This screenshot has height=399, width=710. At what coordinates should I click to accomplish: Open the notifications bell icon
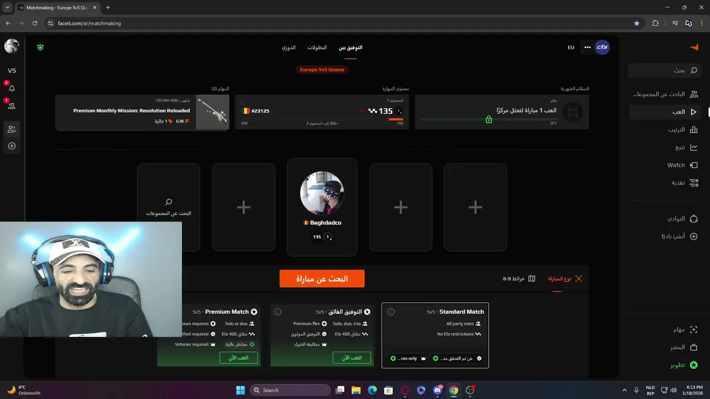click(x=12, y=88)
